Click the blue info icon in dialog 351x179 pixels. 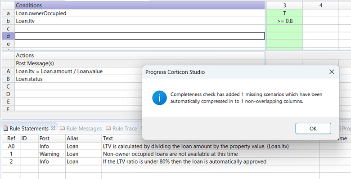click(159, 98)
